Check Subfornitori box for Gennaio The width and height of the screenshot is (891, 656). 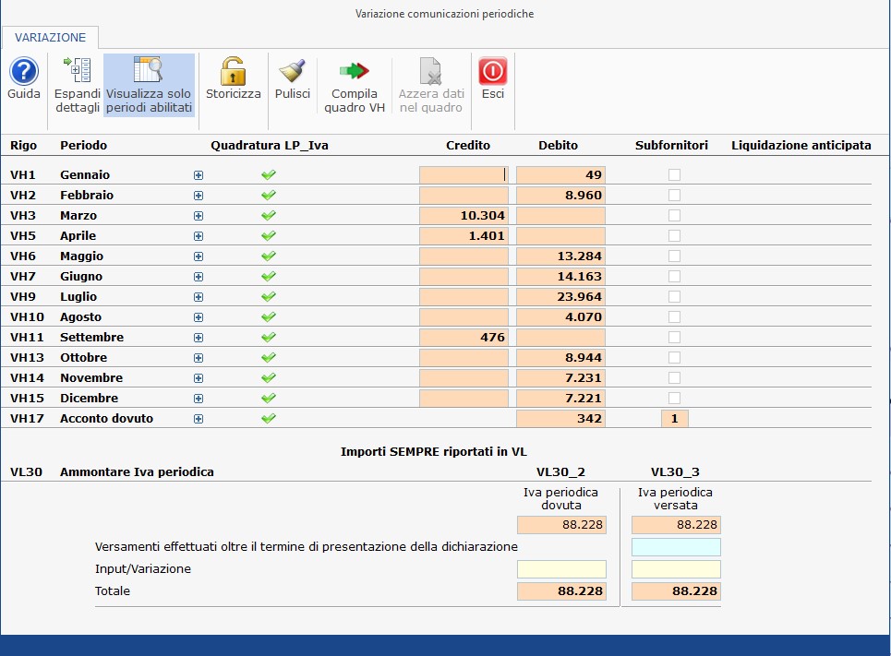675,174
